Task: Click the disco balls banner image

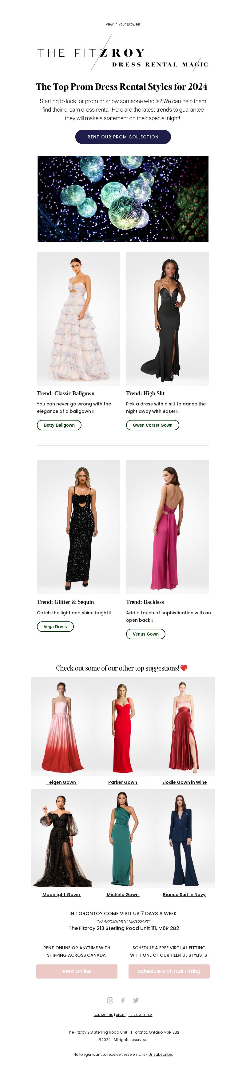Action: click(x=123, y=199)
